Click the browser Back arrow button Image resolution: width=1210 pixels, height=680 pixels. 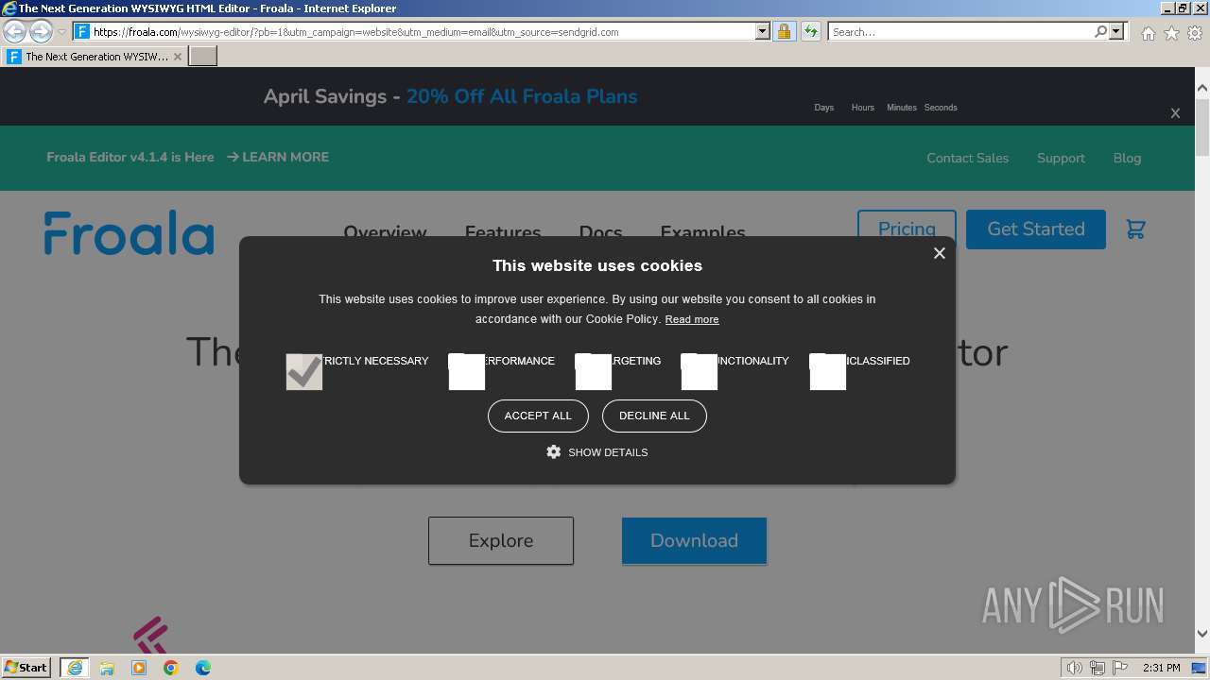(14, 32)
